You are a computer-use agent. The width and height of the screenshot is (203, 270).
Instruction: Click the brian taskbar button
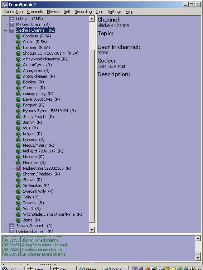pos(37,268)
